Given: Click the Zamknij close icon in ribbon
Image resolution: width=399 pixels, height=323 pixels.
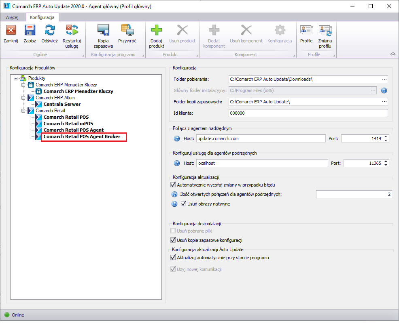Looking at the screenshot, I should pos(11,30).
